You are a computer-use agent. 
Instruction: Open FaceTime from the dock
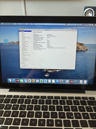22,81
